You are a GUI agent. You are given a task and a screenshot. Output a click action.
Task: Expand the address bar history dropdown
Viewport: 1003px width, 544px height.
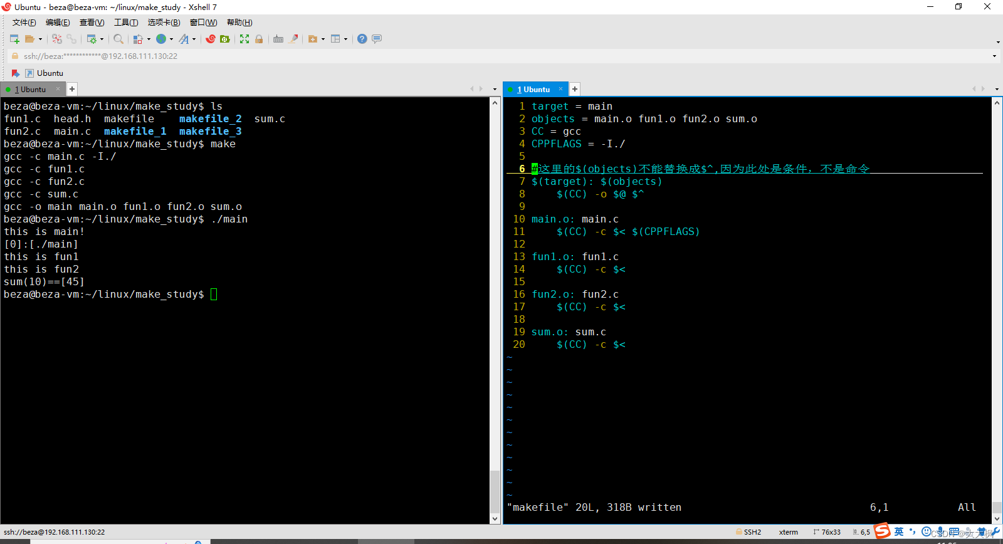point(994,56)
